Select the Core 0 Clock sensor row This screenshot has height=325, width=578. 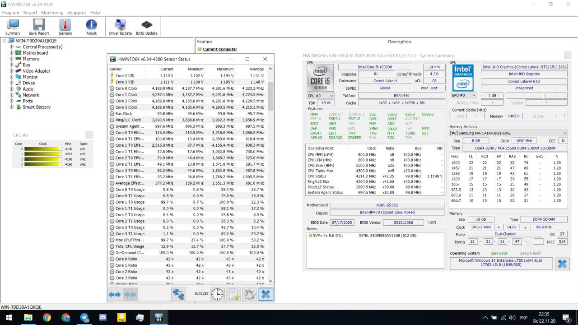(x=188, y=88)
